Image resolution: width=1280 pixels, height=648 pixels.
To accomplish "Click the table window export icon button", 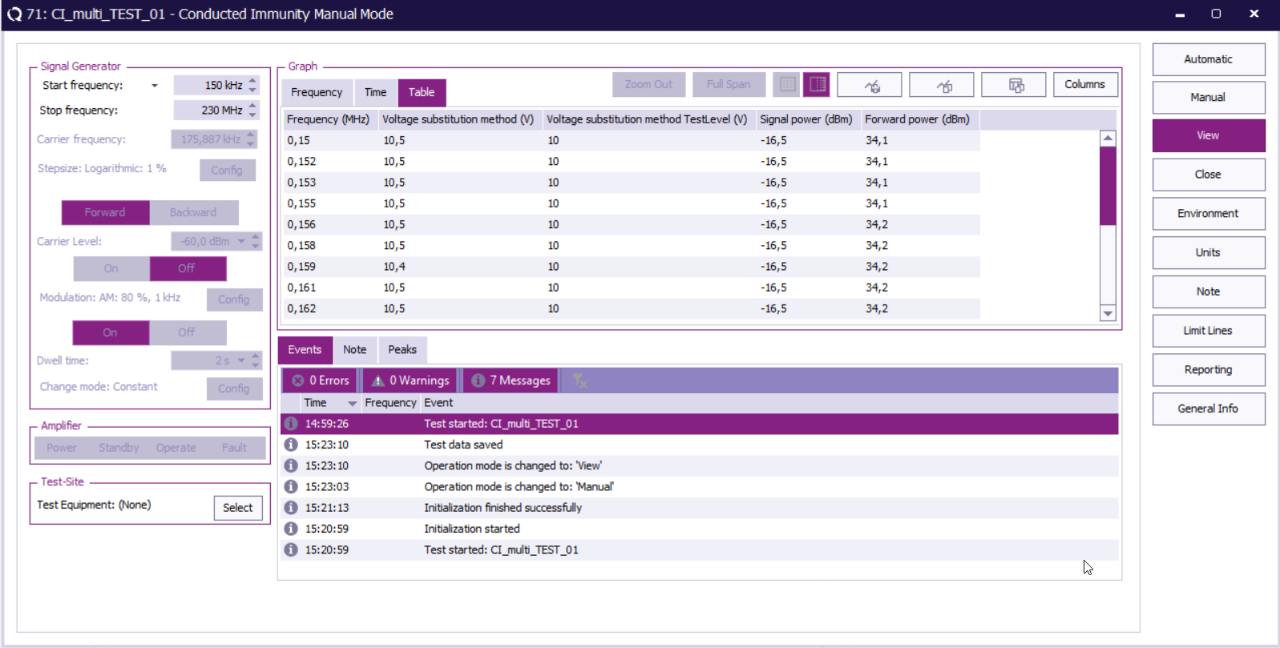I will click(x=1014, y=85).
